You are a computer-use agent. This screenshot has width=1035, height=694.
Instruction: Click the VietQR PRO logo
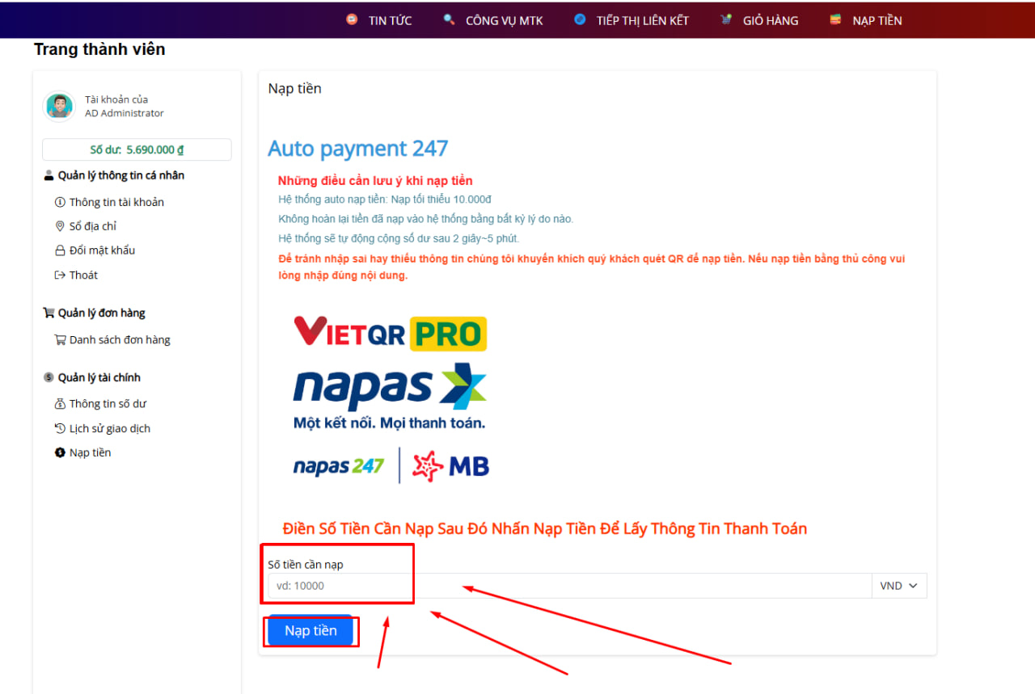[x=390, y=333]
